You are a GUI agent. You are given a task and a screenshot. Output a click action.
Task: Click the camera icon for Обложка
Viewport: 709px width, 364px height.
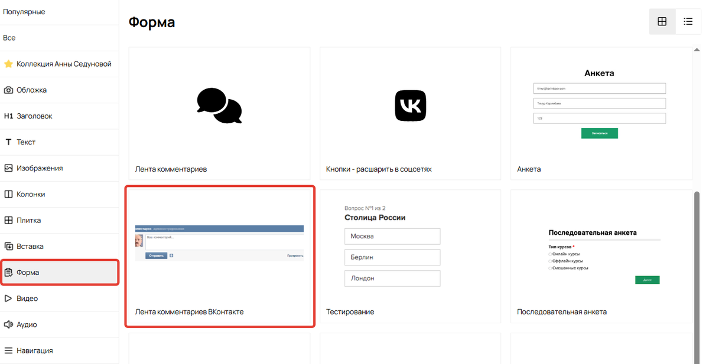(8, 90)
